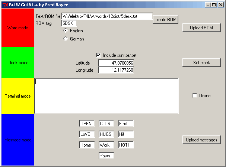
Task: Click the Yawn message field
Action: pyautogui.click(x=106, y=156)
